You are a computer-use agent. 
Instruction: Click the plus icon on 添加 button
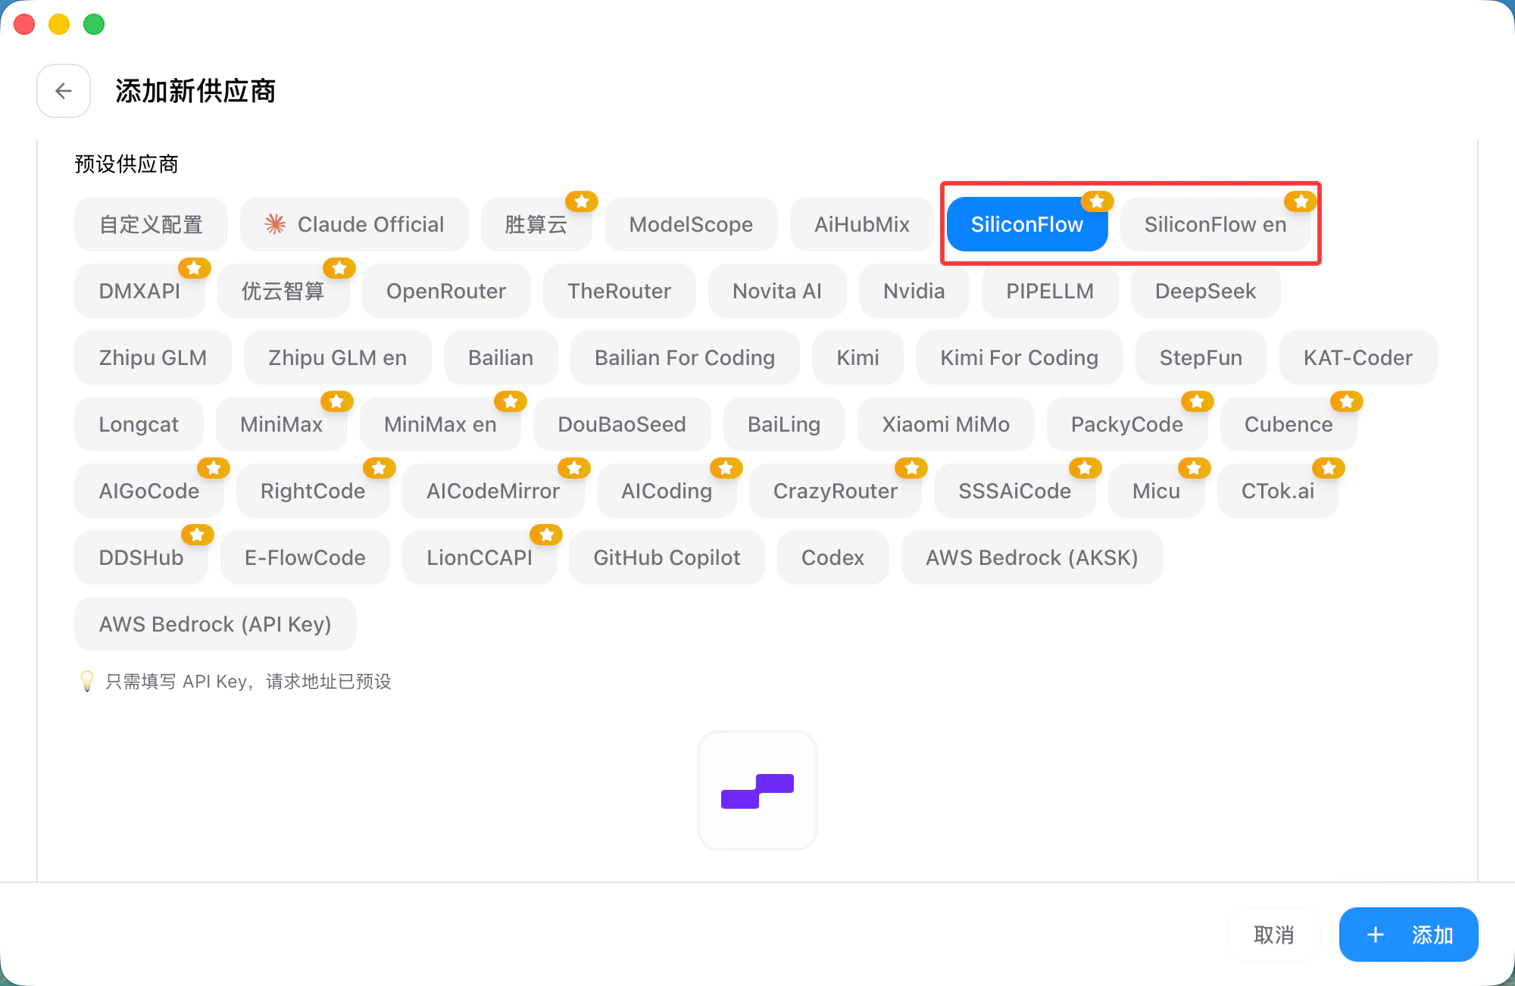tap(1376, 935)
